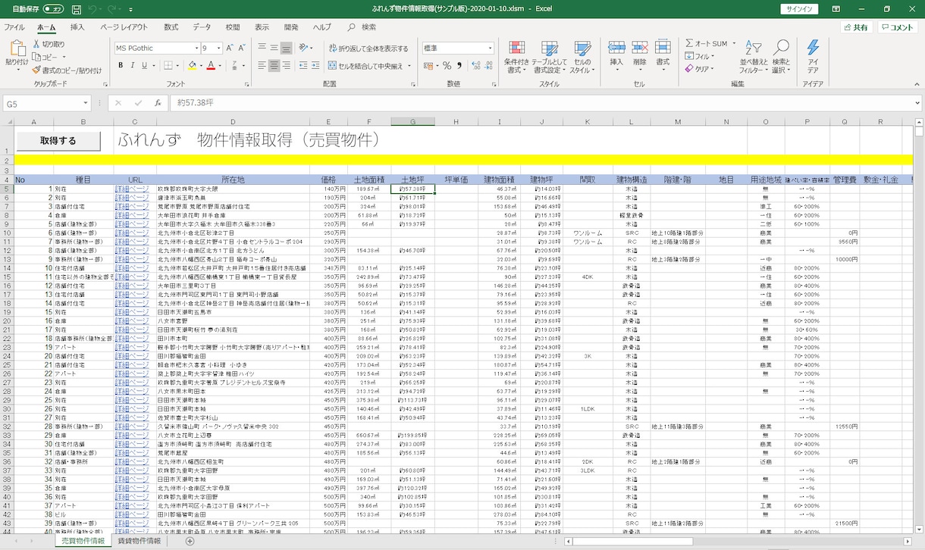Open セルのスタイル cell styles
925x550 pixels.
tap(582, 57)
